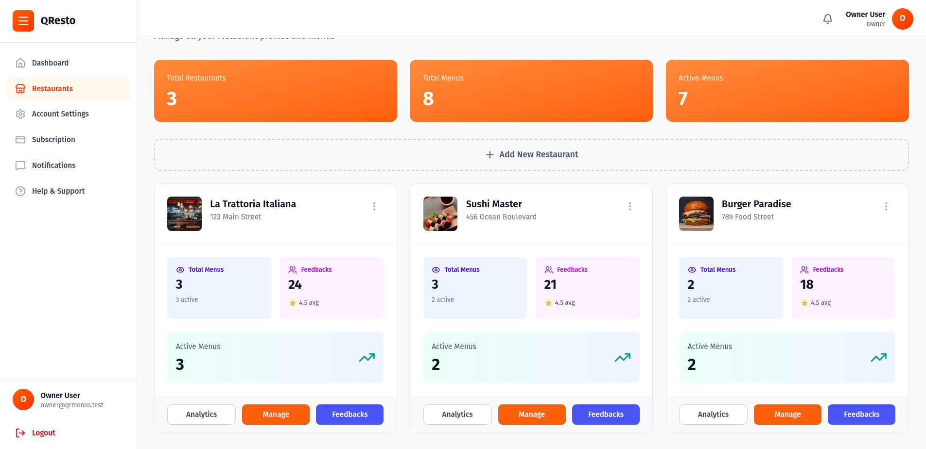This screenshot has height=449, width=926.
Task: Click the Notifications chat icon in sidebar
Action: [20, 166]
